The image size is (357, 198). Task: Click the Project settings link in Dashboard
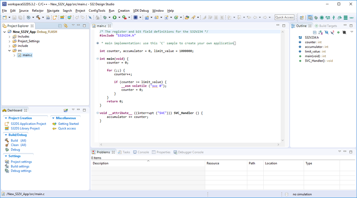click(x=21, y=162)
